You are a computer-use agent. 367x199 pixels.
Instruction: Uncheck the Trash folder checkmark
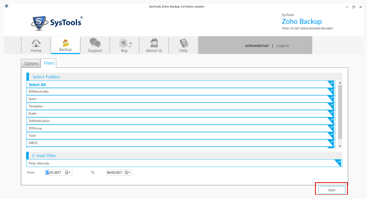331,135
